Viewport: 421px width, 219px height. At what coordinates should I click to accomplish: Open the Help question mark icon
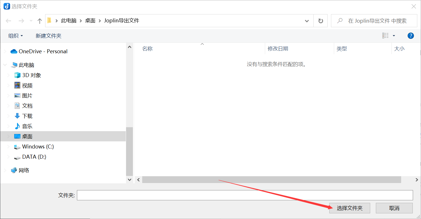pyautogui.click(x=410, y=36)
